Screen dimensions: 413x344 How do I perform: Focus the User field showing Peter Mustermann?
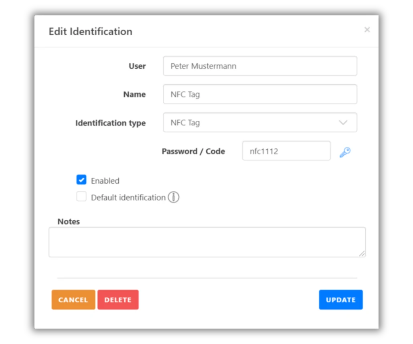tap(260, 66)
